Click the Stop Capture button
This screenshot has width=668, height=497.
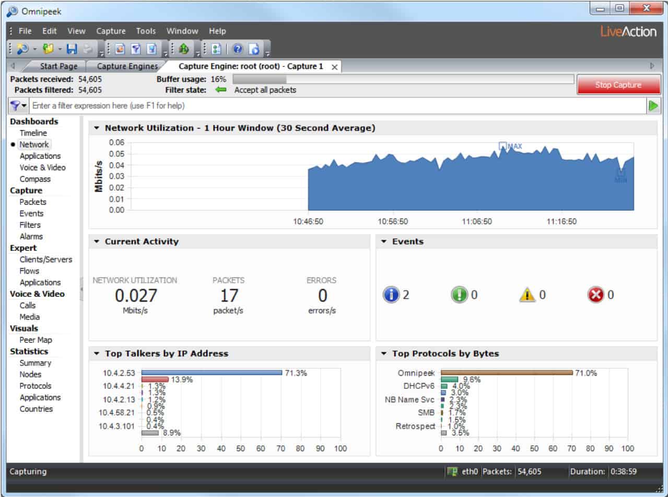[618, 85]
